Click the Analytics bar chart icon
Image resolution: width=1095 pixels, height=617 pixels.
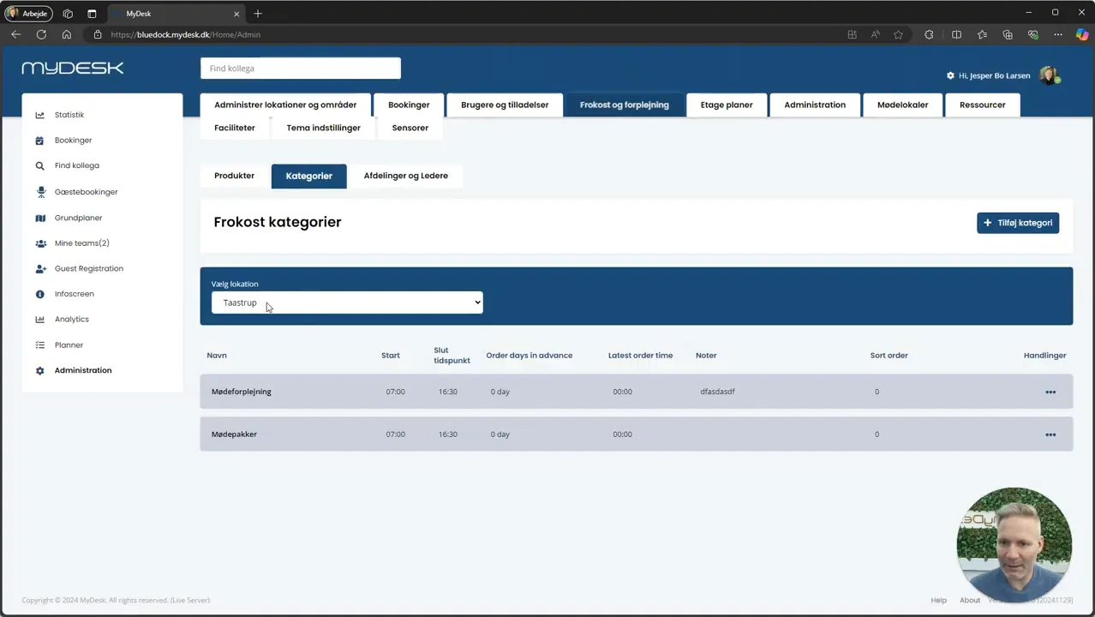point(39,320)
